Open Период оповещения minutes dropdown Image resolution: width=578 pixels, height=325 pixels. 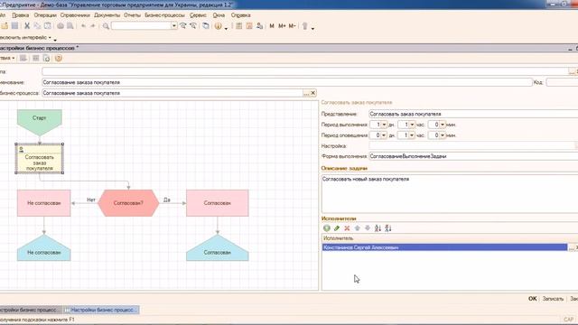tap(443, 135)
